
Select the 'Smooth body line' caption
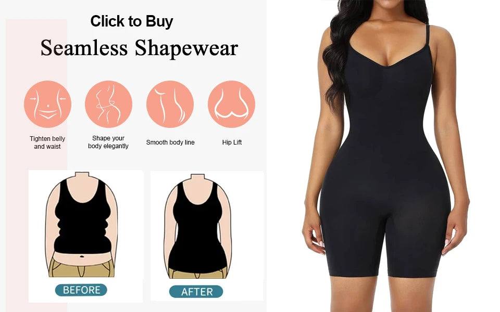(170, 142)
